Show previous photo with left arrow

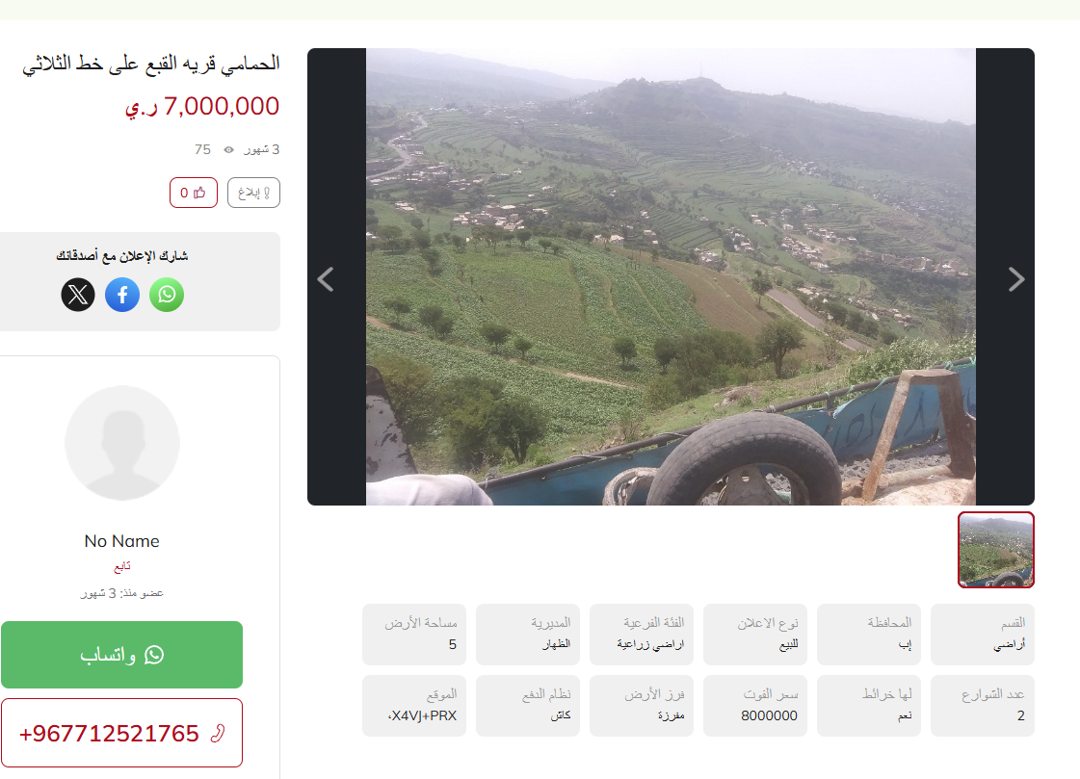(x=326, y=279)
